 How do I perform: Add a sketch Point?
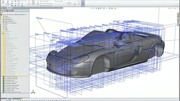tap(25, 1)
